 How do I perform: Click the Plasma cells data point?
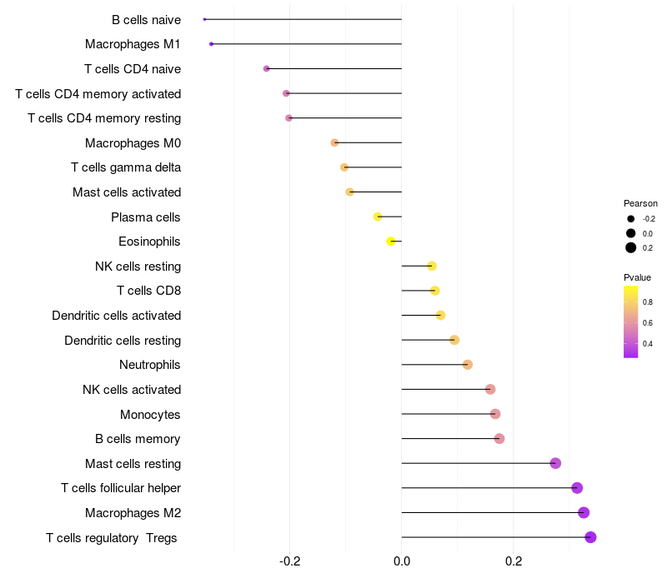378,217
